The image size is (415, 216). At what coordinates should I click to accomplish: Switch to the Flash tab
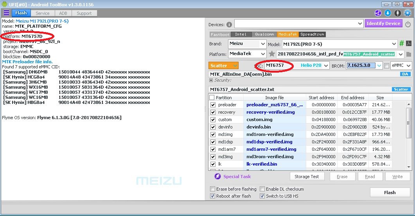tap(21, 13)
